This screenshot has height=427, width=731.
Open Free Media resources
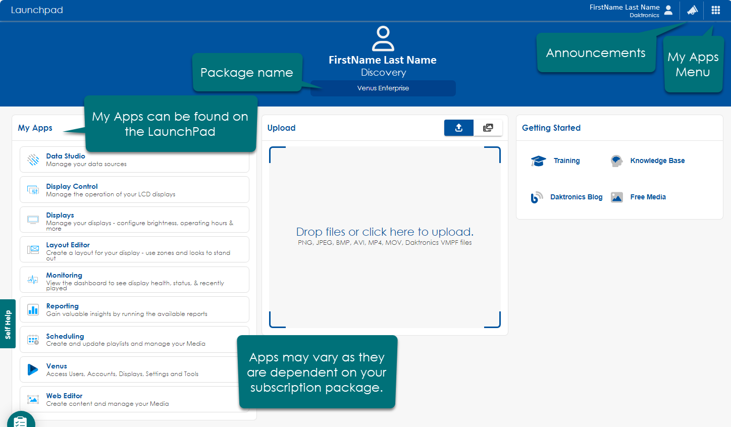(x=648, y=197)
